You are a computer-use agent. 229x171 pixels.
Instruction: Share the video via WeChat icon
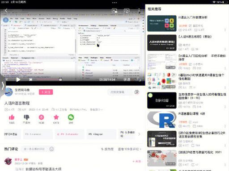click(71, 117)
